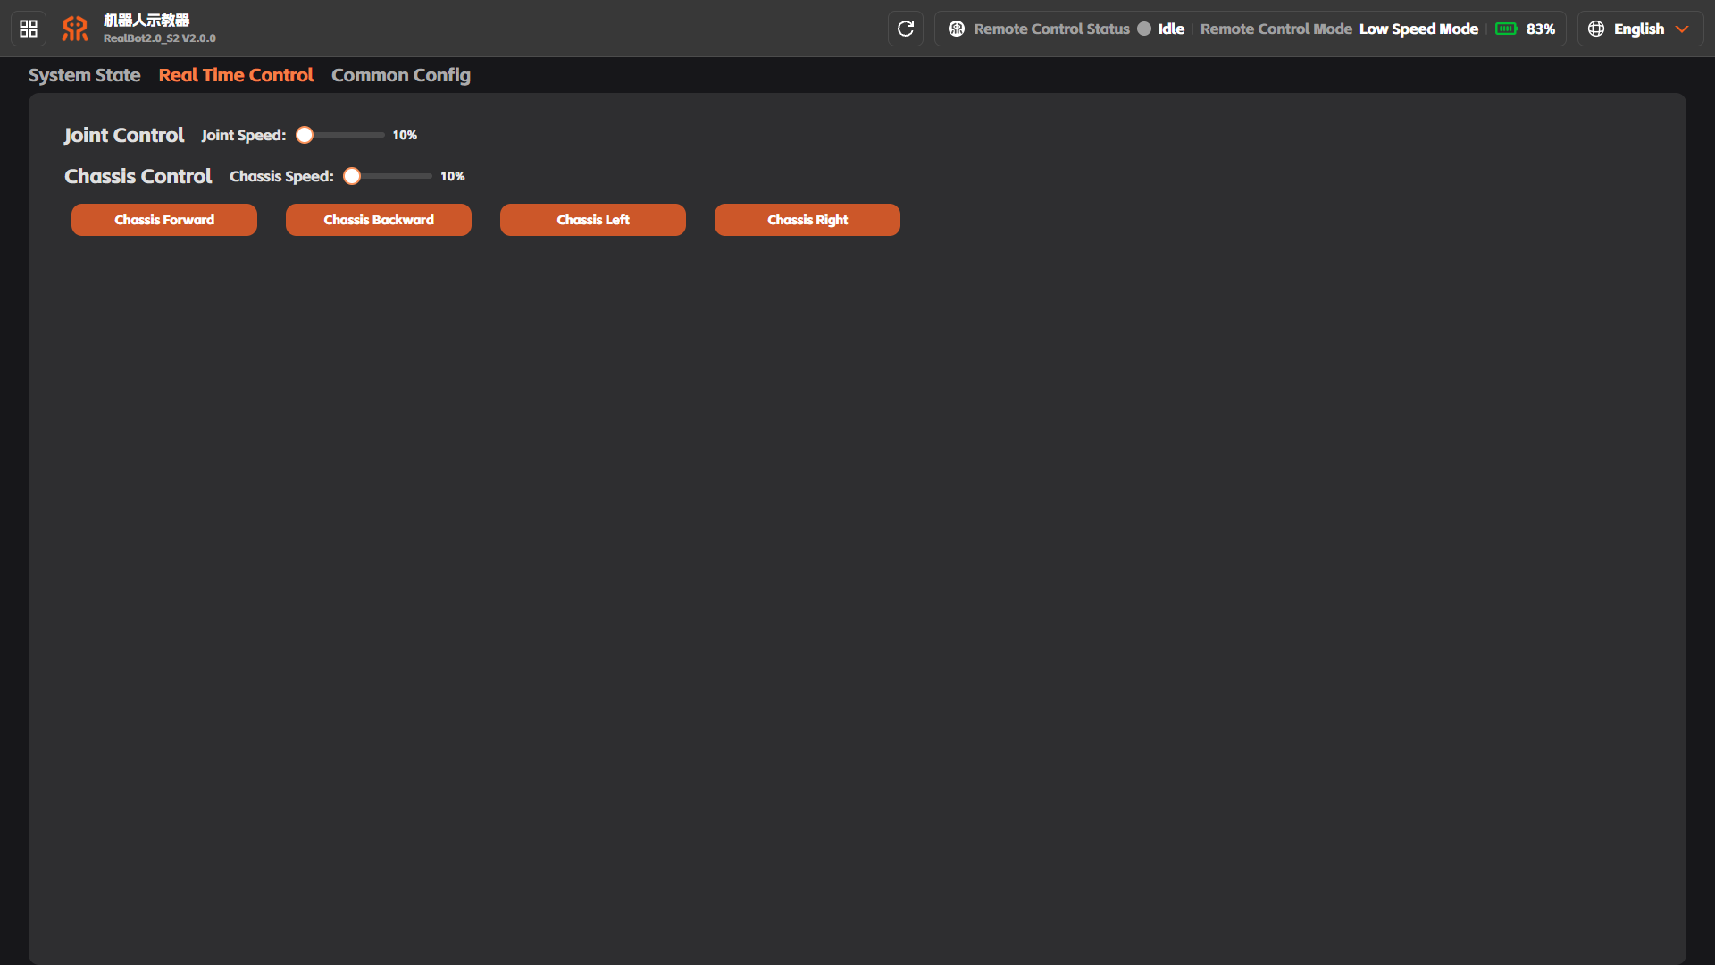The image size is (1715, 965).
Task: Open the English language selector
Action: pyautogui.click(x=1640, y=29)
